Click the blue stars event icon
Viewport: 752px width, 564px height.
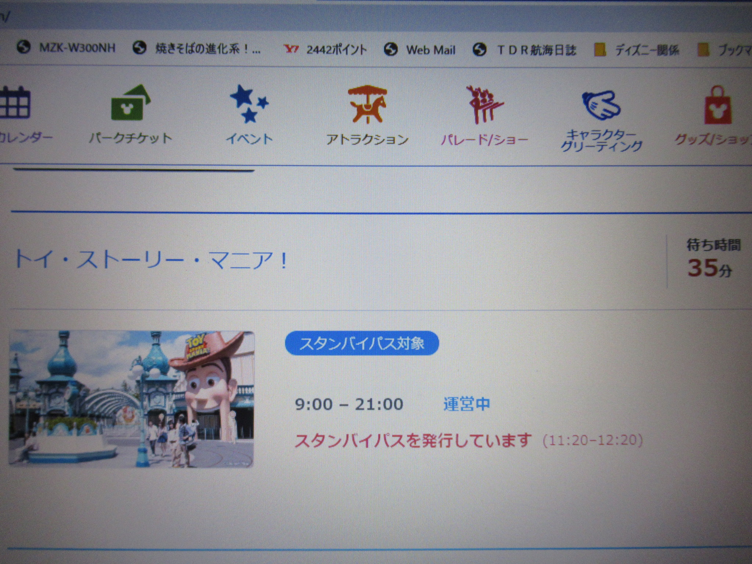[x=249, y=104]
